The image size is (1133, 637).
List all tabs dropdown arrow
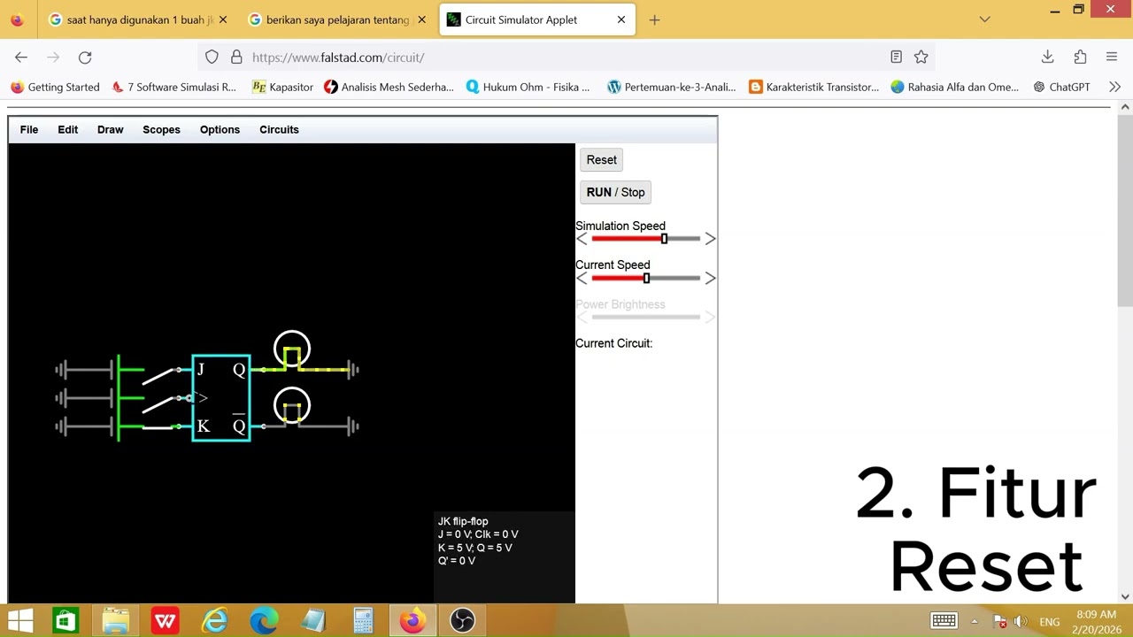[x=984, y=19]
